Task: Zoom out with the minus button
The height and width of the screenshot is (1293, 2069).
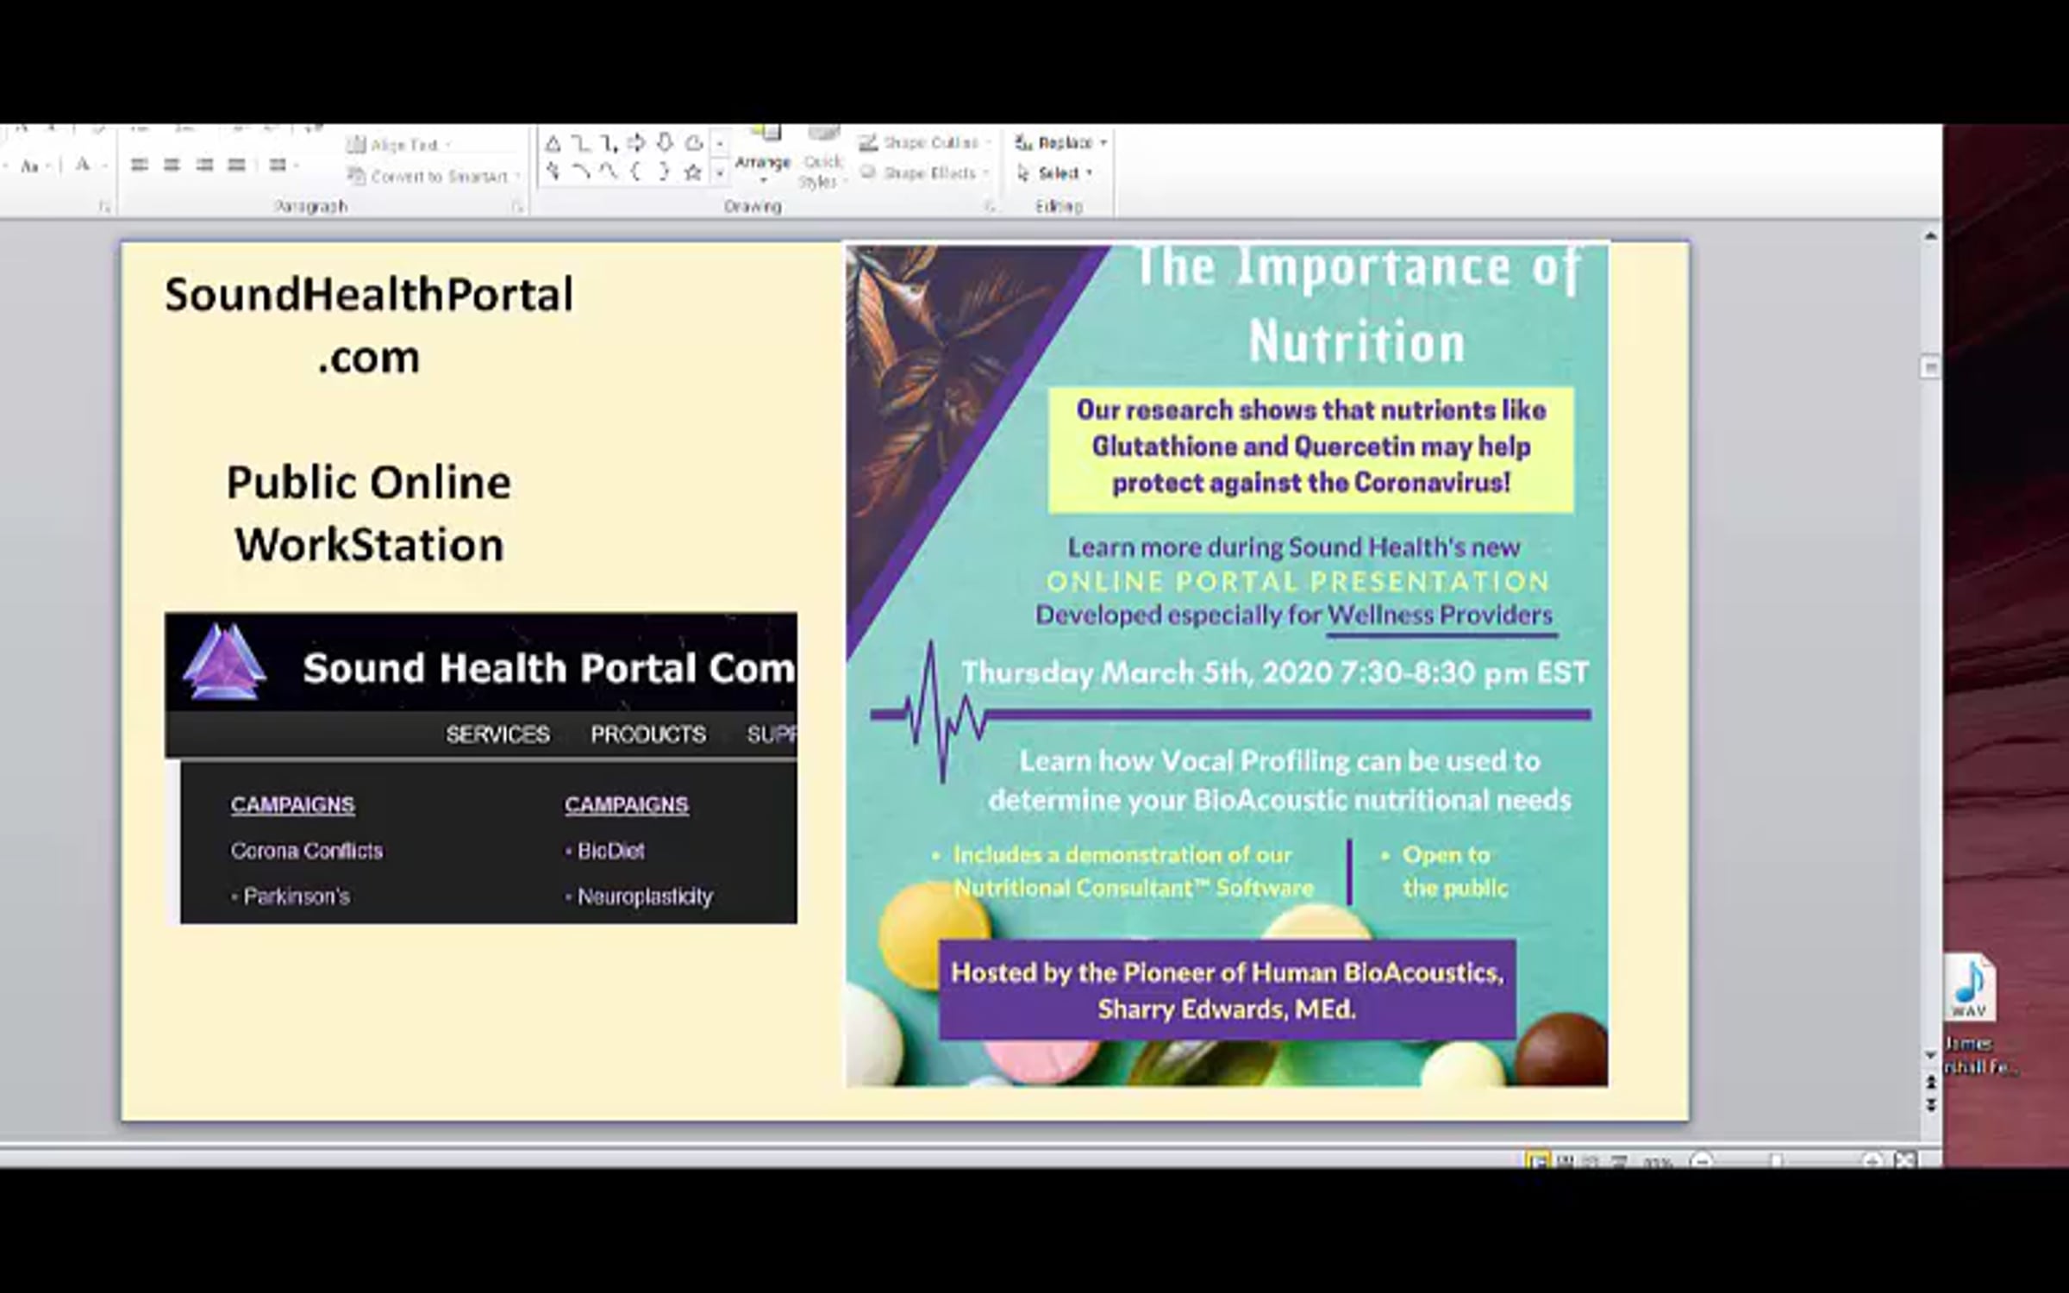Action: click(x=1702, y=1161)
